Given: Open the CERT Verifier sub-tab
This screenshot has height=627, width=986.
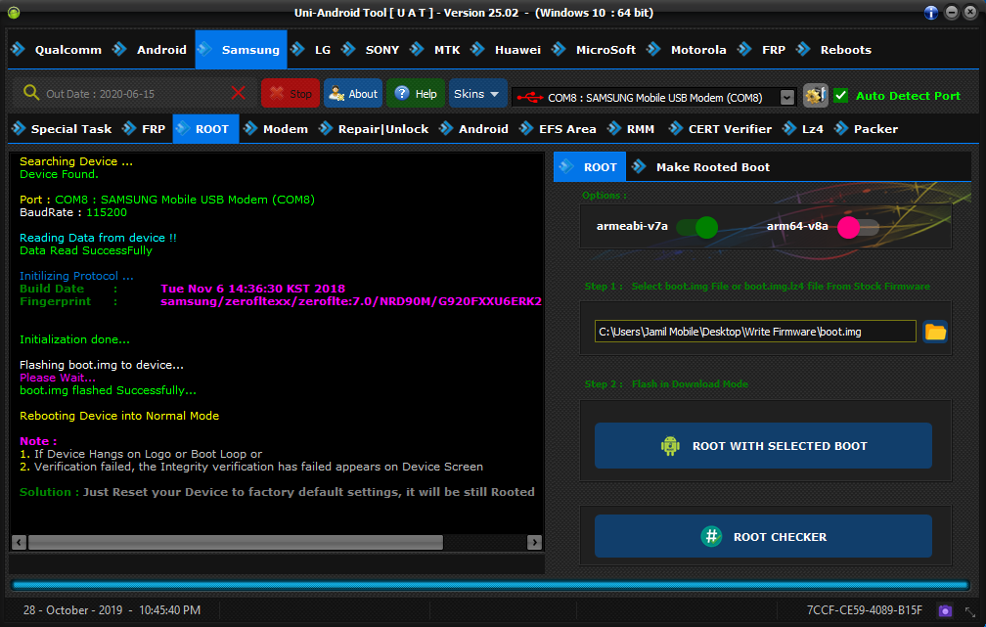Looking at the screenshot, I should click(x=721, y=129).
